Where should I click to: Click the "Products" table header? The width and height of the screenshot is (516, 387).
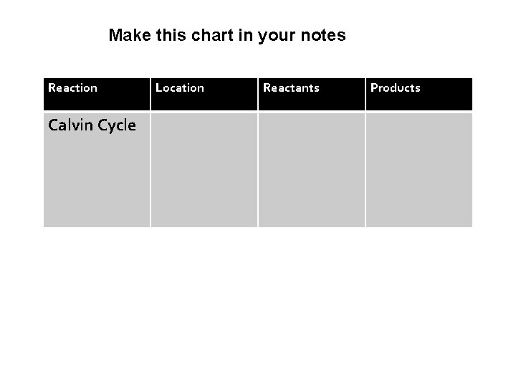(x=419, y=94)
